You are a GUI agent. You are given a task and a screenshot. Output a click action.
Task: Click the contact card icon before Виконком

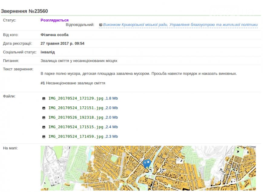pos(101,25)
